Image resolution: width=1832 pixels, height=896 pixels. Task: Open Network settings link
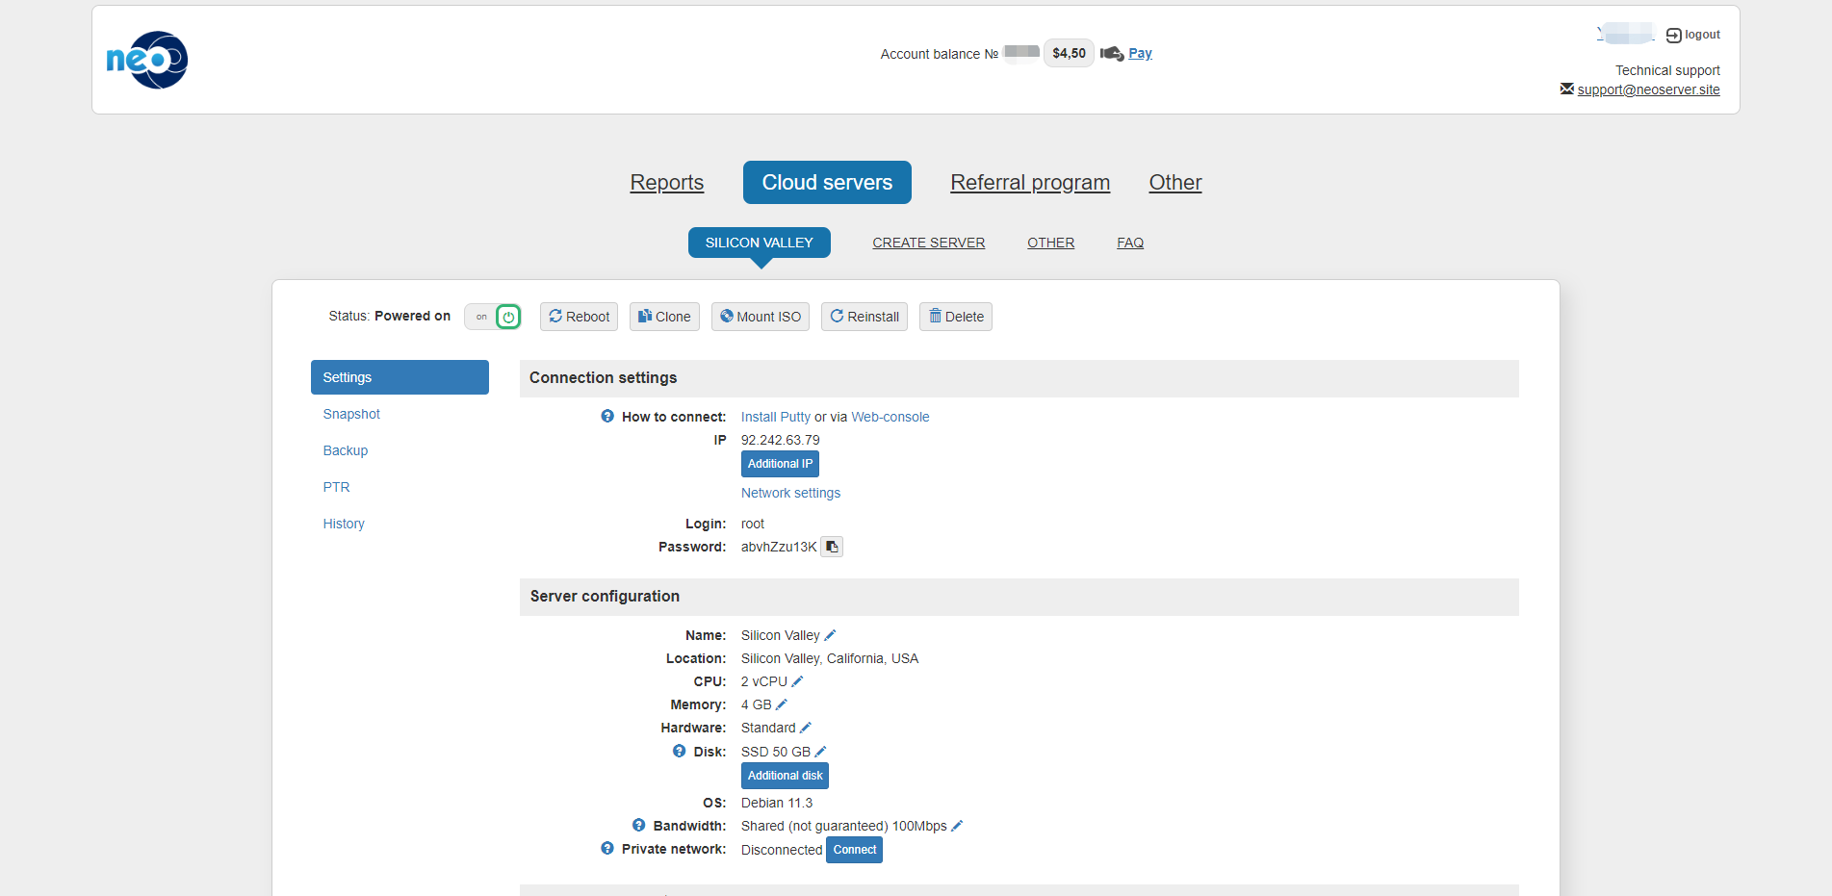[x=790, y=493]
